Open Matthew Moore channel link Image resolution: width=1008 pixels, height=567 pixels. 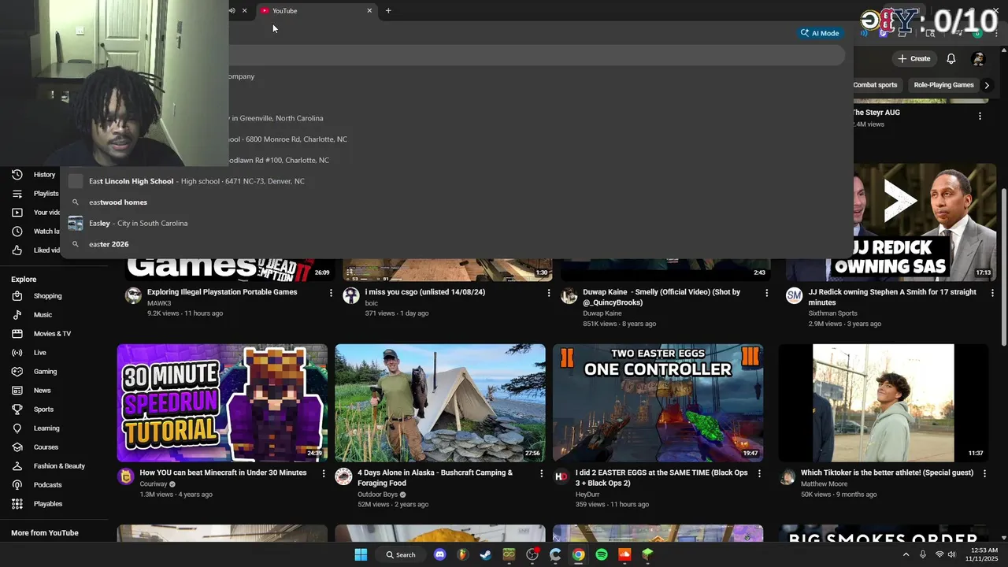coord(824,484)
